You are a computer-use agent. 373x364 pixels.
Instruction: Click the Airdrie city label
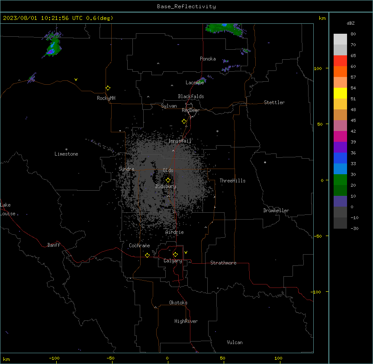(x=175, y=232)
